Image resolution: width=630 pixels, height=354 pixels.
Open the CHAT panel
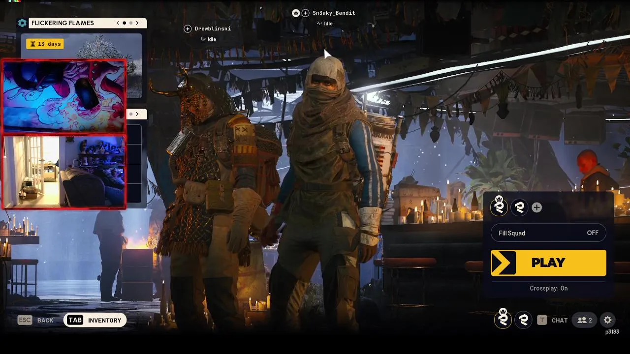pyautogui.click(x=560, y=320)
